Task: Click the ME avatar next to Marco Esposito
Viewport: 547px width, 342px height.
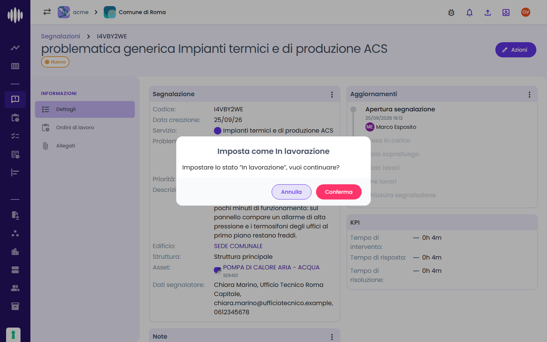Action: tap(370, 127)
